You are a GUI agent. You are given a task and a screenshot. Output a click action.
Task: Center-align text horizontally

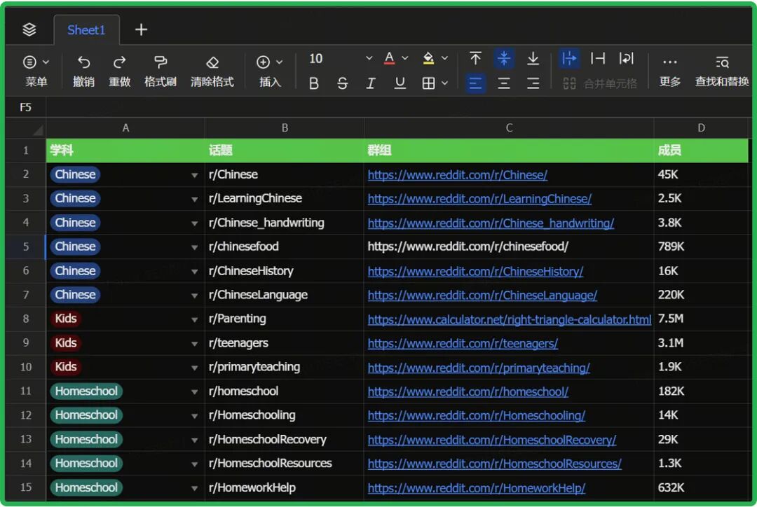click(504, 83)
